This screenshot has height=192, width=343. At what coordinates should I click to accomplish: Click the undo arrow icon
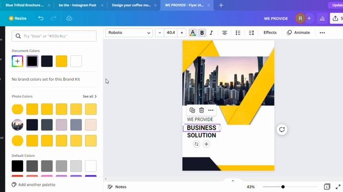(41, 19)
